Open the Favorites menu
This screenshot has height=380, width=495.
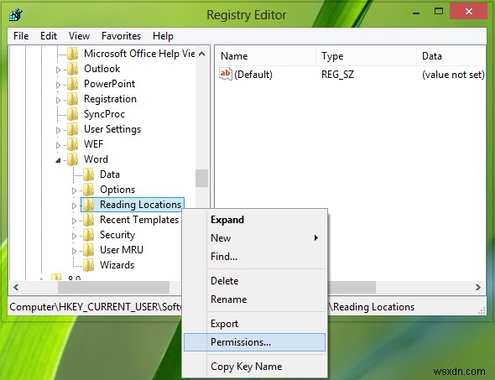click(121, 36)
